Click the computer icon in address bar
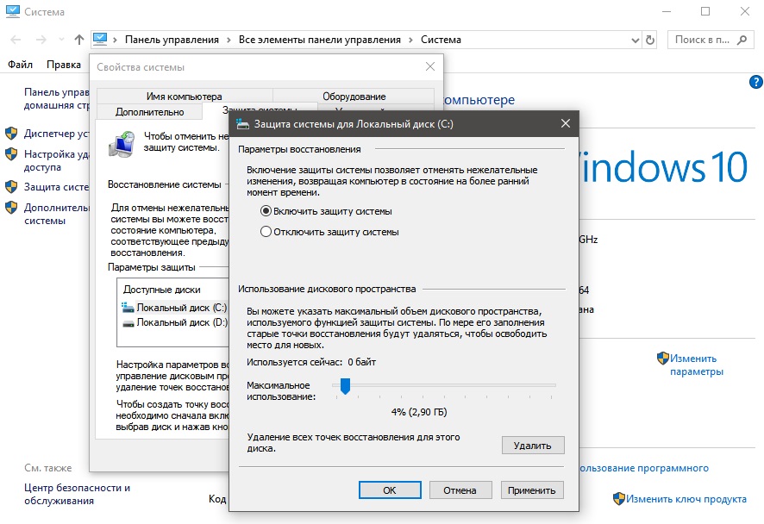764x524 pixels. tap(100, 39)
